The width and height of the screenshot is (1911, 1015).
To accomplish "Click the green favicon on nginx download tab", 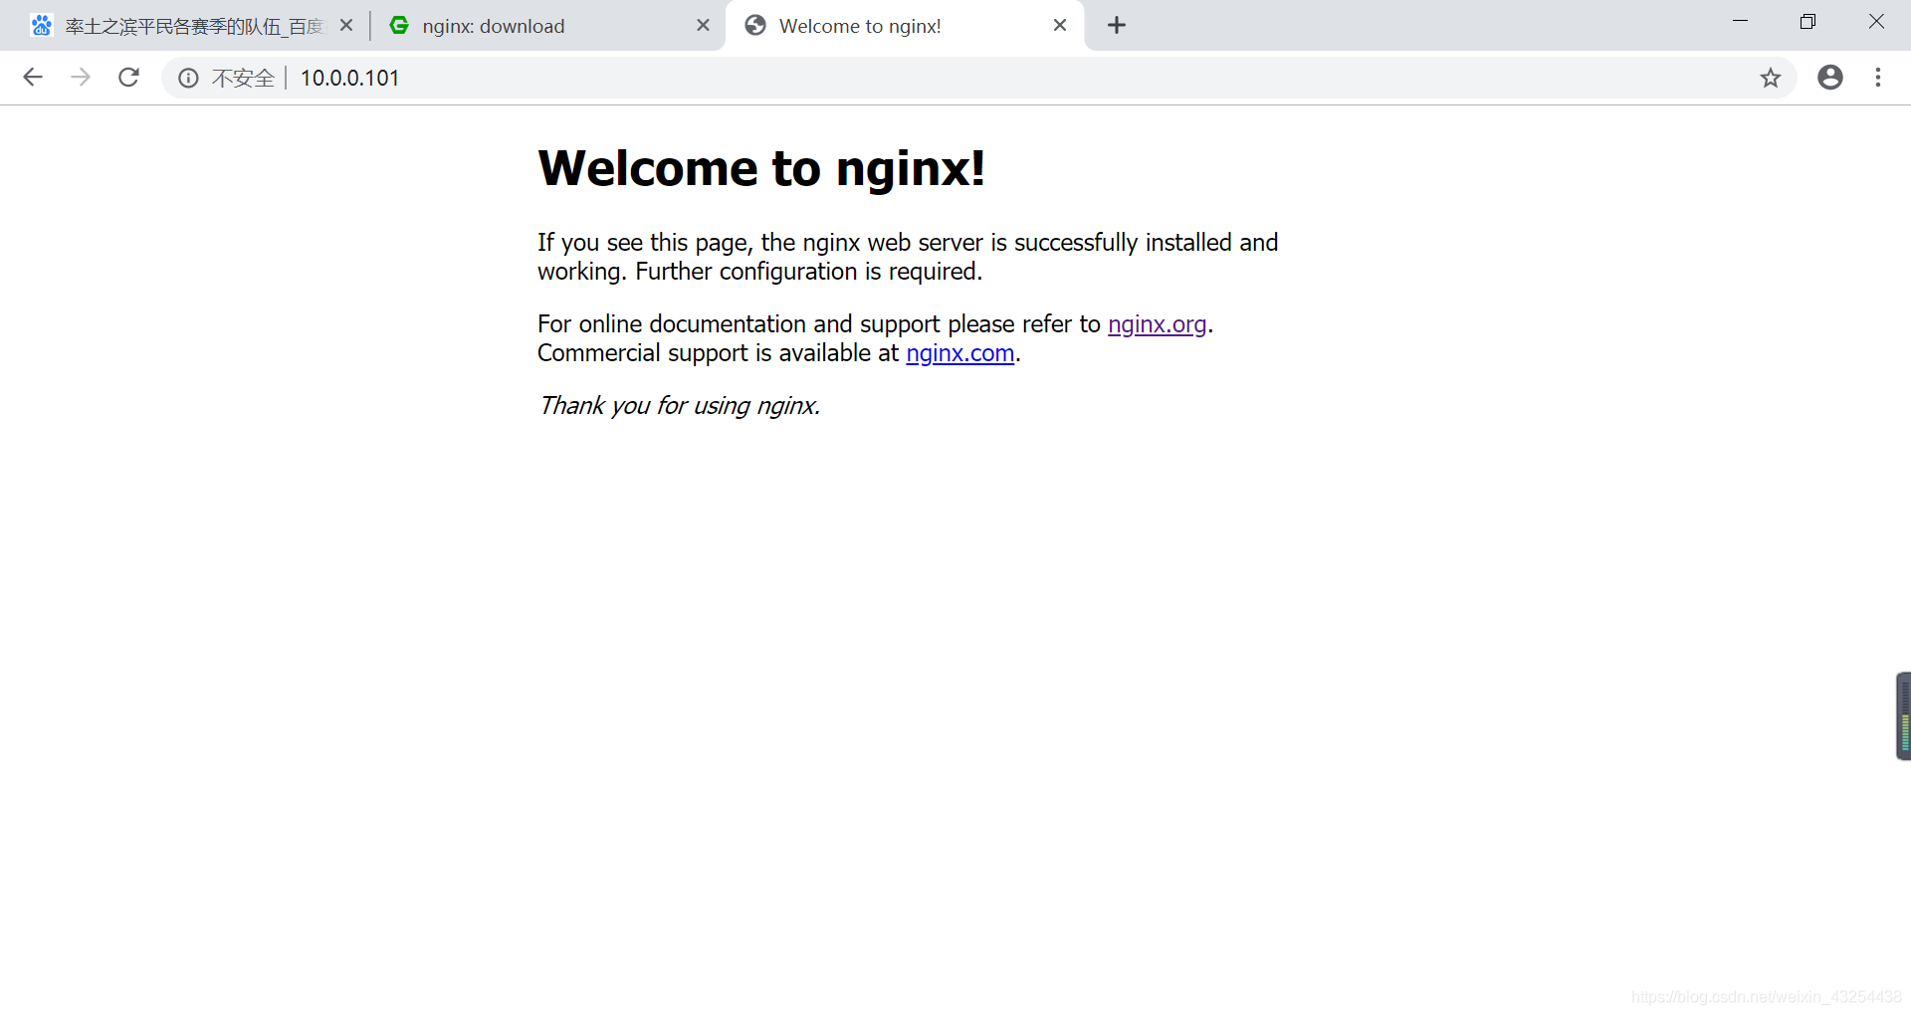I will [x=399, y=26].
